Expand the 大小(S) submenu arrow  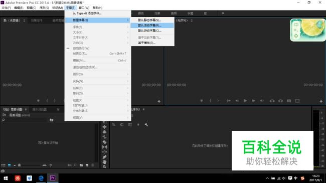pos(128,32)
